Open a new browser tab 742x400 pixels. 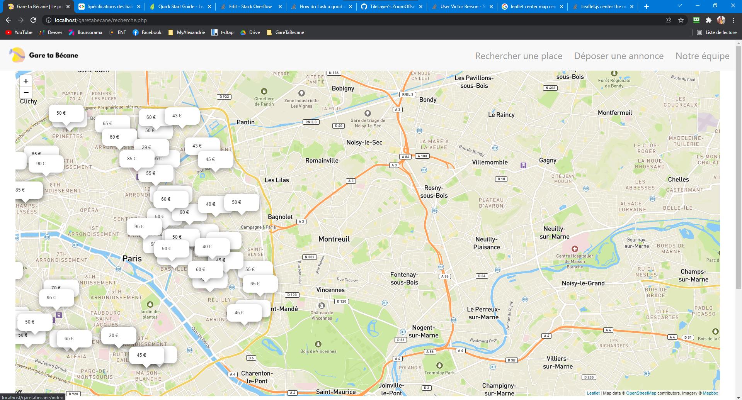[x=647, y=7]
